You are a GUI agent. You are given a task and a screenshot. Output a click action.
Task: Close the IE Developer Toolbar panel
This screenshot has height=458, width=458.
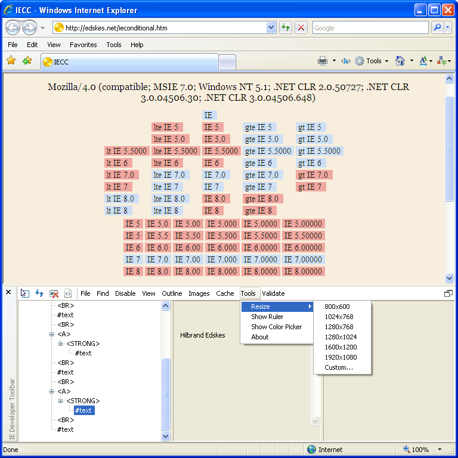[8, 292]
